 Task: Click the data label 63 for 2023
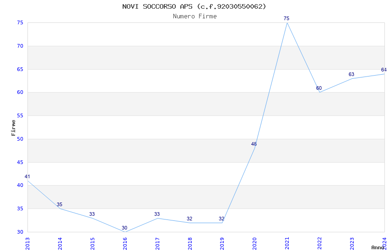click(x=351, y=74)
